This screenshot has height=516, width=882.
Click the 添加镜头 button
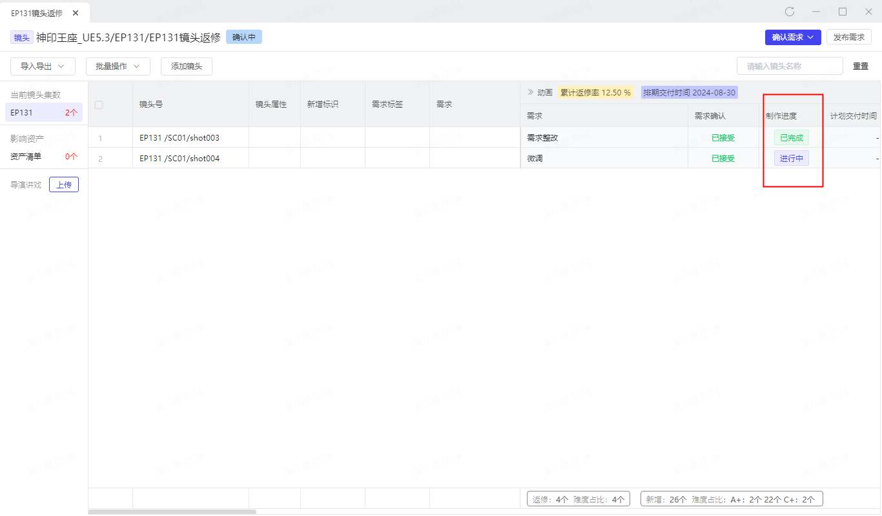point(186,66)
